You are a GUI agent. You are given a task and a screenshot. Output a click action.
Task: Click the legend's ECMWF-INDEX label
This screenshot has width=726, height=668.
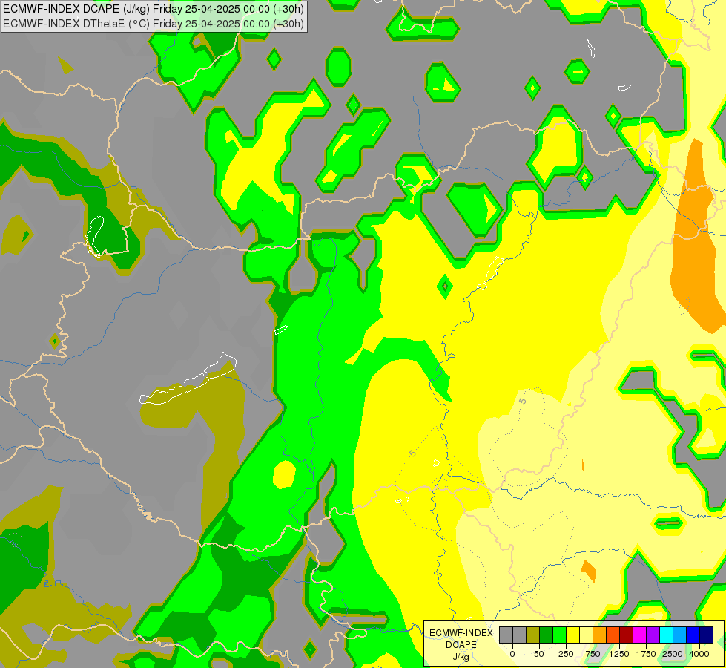pyautogui.click(x=461, y=633)
